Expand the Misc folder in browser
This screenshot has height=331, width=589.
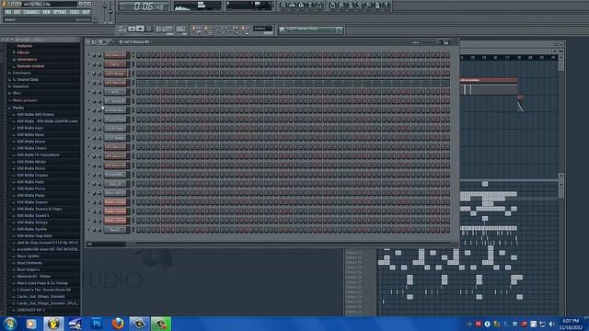click(x=17, y=93)
